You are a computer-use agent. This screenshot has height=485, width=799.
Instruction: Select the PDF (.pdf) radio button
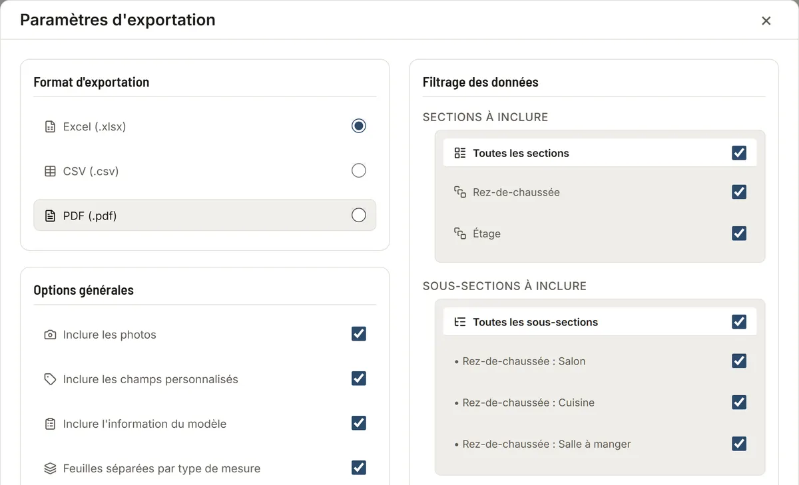359,215
